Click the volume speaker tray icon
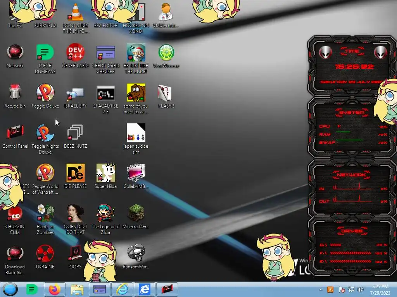 pos(360,290)
